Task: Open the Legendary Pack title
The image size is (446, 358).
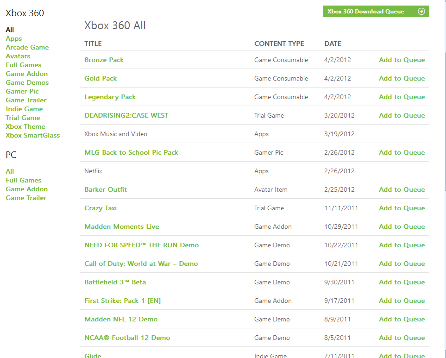Action: click(x=110, y=97)
